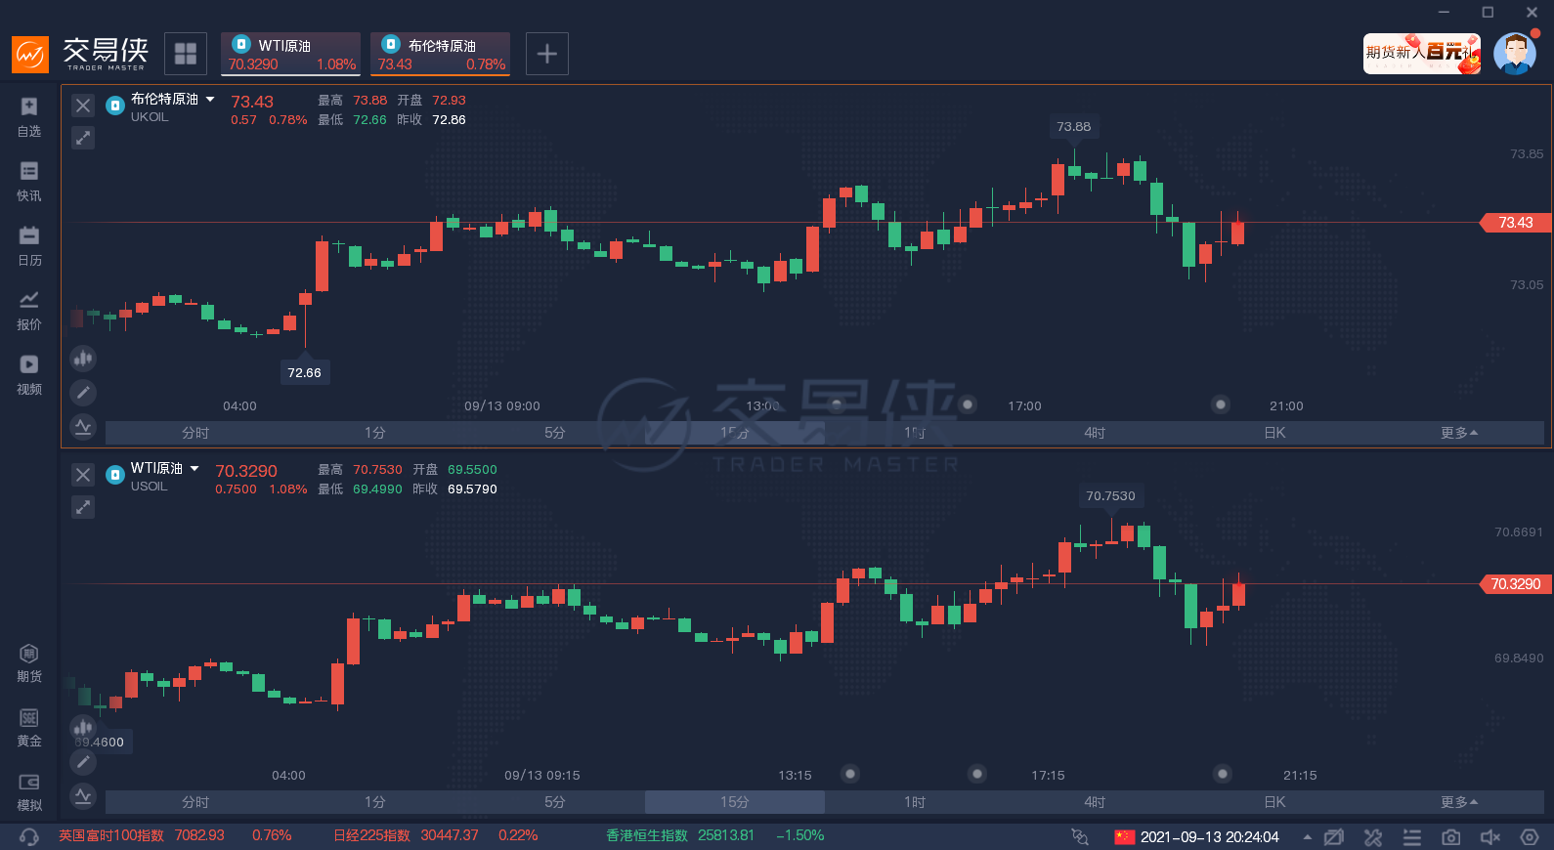The image size is (1554, 850).
Task: Toggle expand arrows on the WTI原油 chart
Action: [x=83, y=507]
